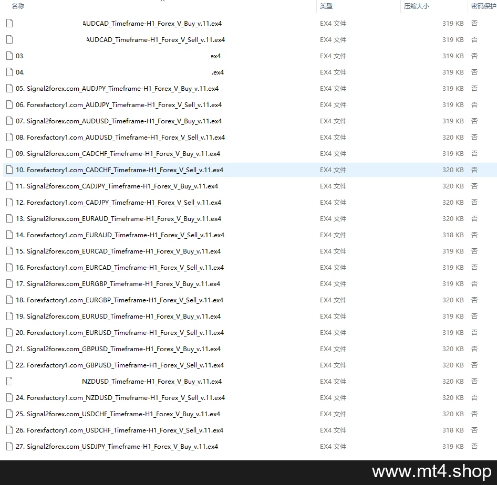Click file icon of 27. USDJPY Buy file
The height and width of the screenshot is (485, 497).
click(x=9, y=446)
